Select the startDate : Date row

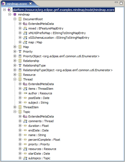point(39,154)
